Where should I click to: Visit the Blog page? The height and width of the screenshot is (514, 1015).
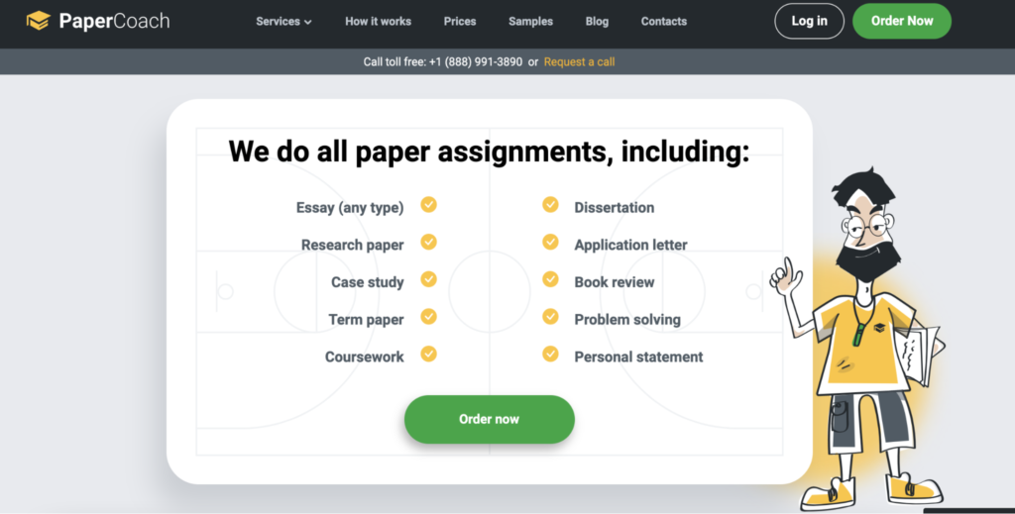click(597, 22)
